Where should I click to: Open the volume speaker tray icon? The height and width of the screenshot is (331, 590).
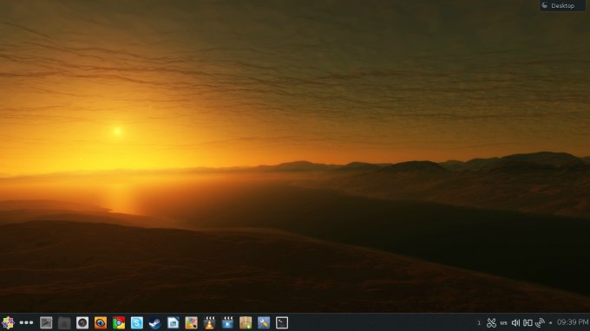click(515, 322)
